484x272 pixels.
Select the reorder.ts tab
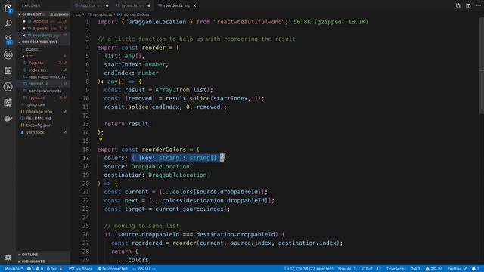pos(176,5)
